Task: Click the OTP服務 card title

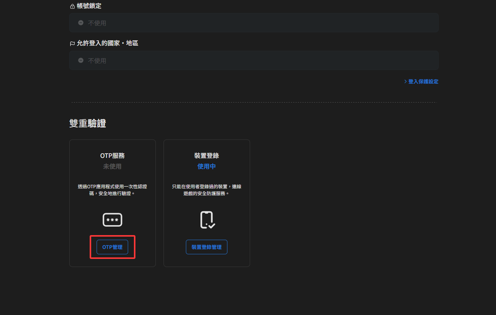Action: [x=112, y=156]
